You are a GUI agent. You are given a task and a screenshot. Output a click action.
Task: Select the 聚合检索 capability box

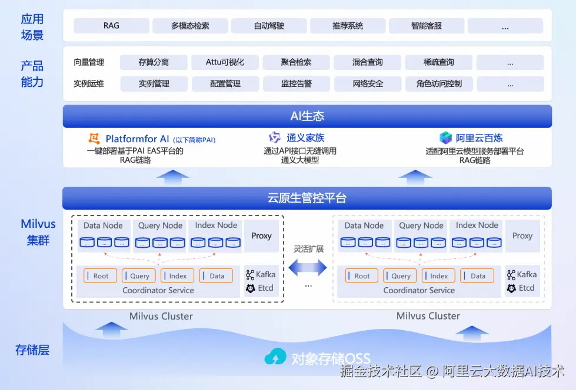tap(296, 62)
